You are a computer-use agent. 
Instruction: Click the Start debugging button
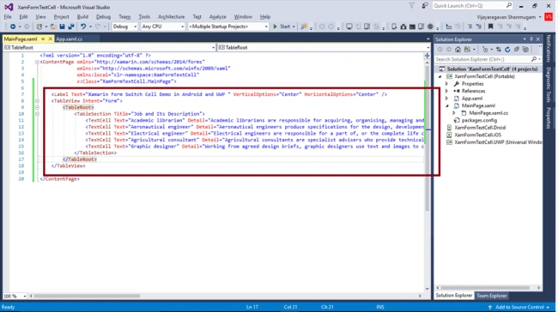tap(282, 27)
